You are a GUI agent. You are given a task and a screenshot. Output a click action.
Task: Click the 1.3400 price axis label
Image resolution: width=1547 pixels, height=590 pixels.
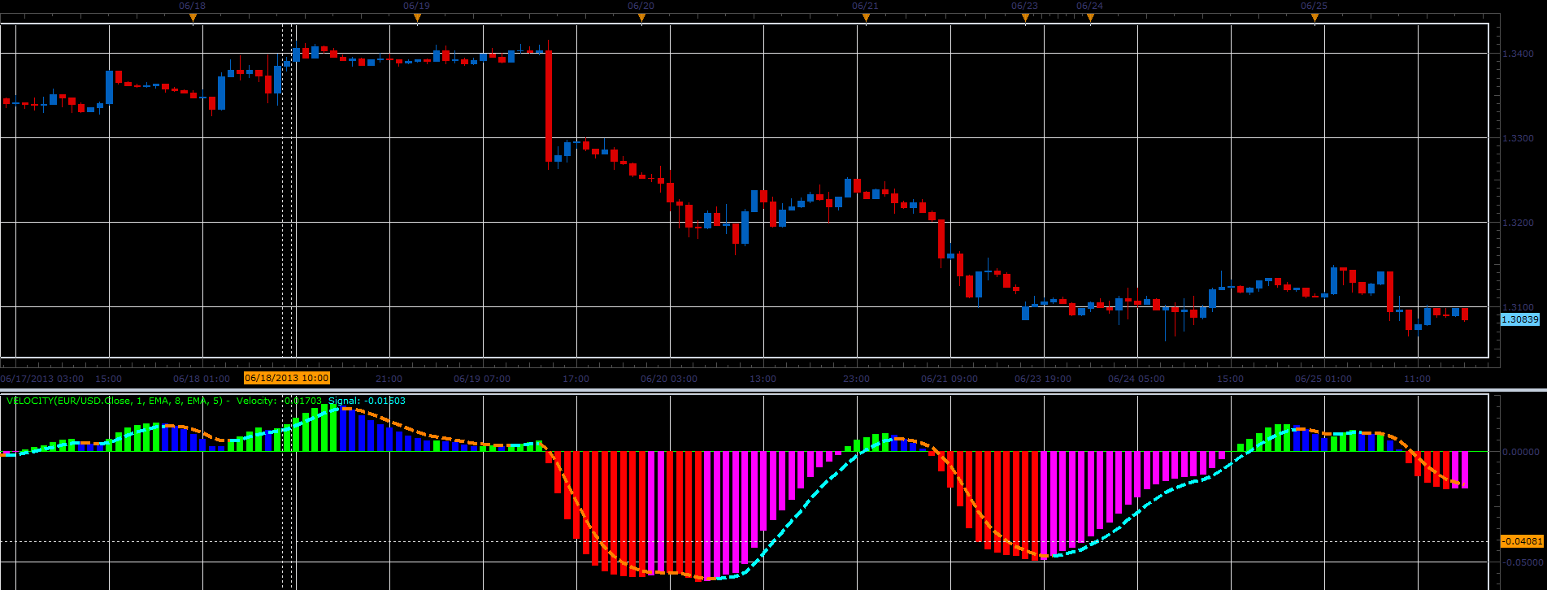[x=1518, y=54]
